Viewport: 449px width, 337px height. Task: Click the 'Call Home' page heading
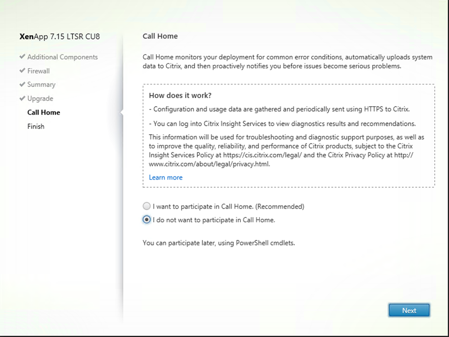coord(160,36)
